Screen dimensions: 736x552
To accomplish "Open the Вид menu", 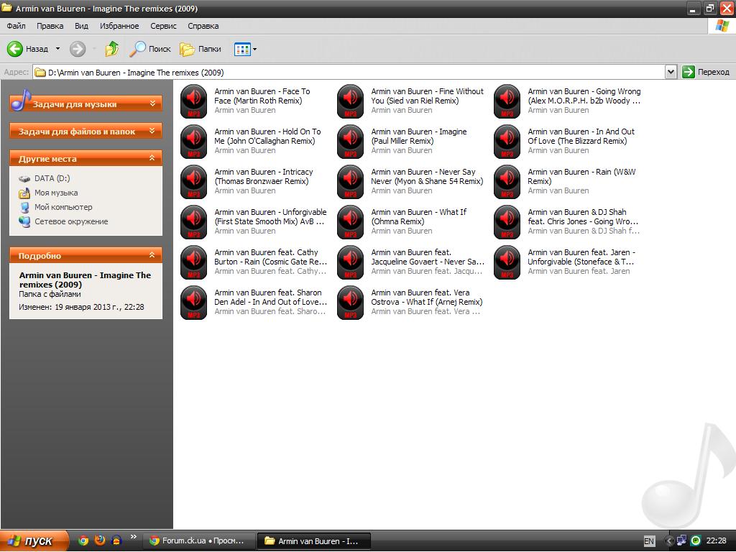I will (x=81, y=26).
